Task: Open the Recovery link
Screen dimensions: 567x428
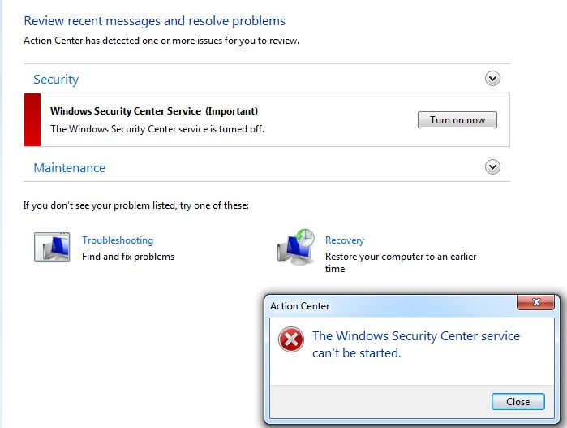Action: 345,240
